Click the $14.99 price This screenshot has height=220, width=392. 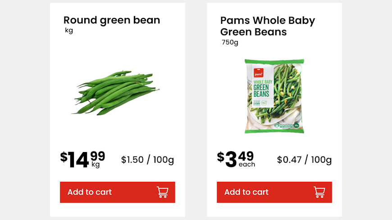[x=82, y=159]
